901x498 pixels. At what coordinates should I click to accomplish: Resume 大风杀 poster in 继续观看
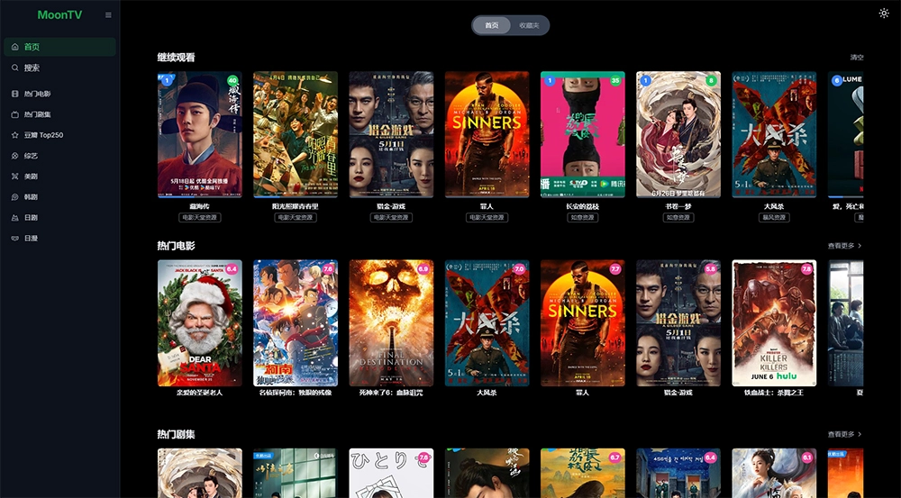tap(774, 134)
